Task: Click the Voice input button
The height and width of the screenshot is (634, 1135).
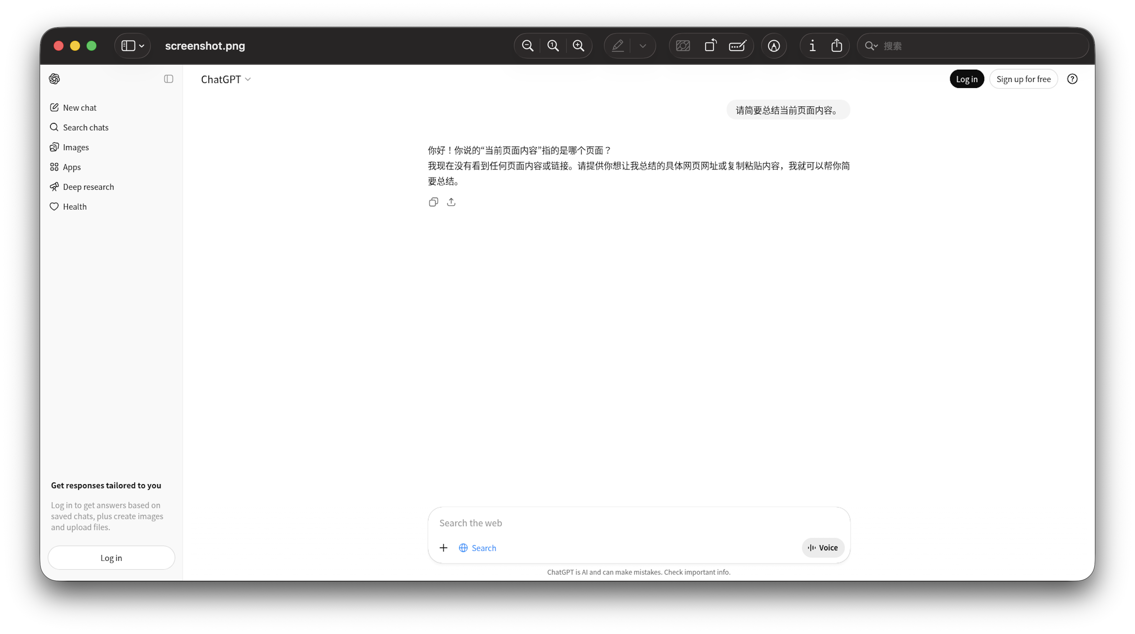Action: [x=823, y=548]
